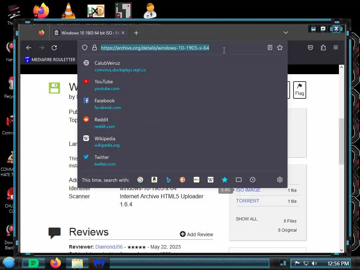Expand the list all tabs chevron

[285, 33]
